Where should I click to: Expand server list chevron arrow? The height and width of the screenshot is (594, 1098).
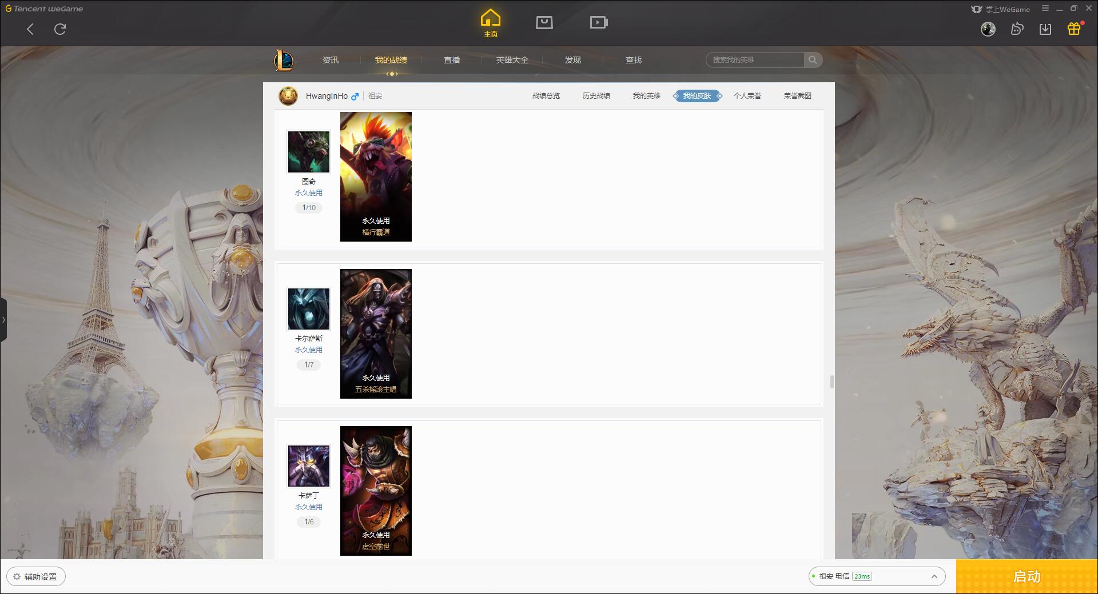[x=934, y=576]
